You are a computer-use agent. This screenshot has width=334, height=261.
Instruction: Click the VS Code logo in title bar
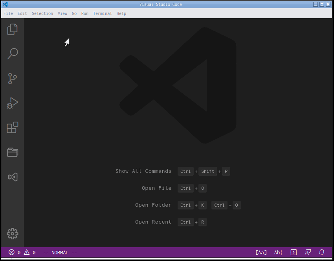pyautogui.click(x=6, y=4)
